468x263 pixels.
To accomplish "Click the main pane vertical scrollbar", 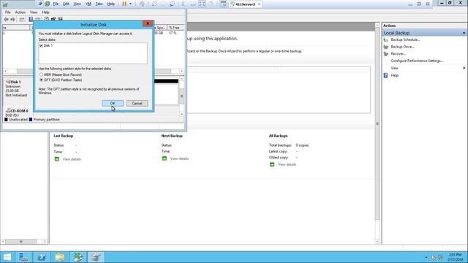I will (377, 123).
